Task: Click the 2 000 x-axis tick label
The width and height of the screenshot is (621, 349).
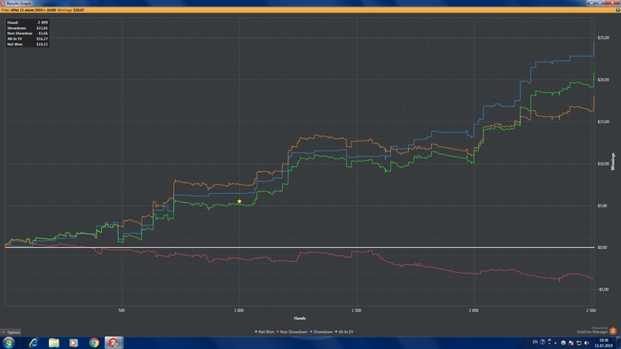Action: [x=474, y=310]
